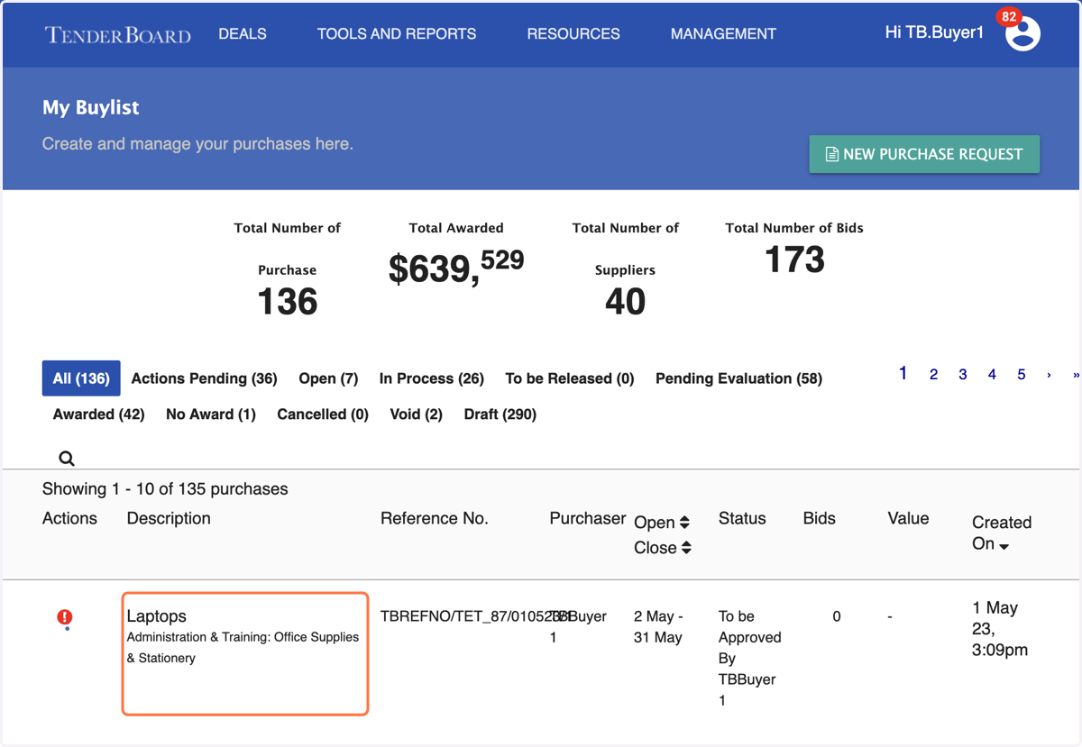Image resolution: width=1082 pixels, height=747 pixels.
Task: Click the red 82 notifications badge
Action: point(1008,16)
